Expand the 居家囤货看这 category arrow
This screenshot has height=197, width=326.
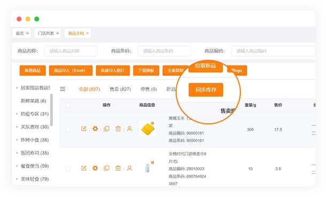(17, 88)
